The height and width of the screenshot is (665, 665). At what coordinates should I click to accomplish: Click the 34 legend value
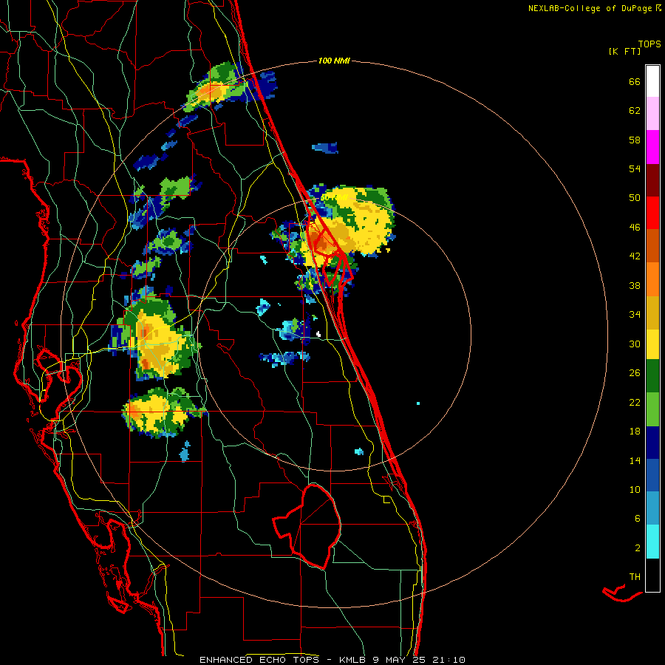click(x=635, y=315)
